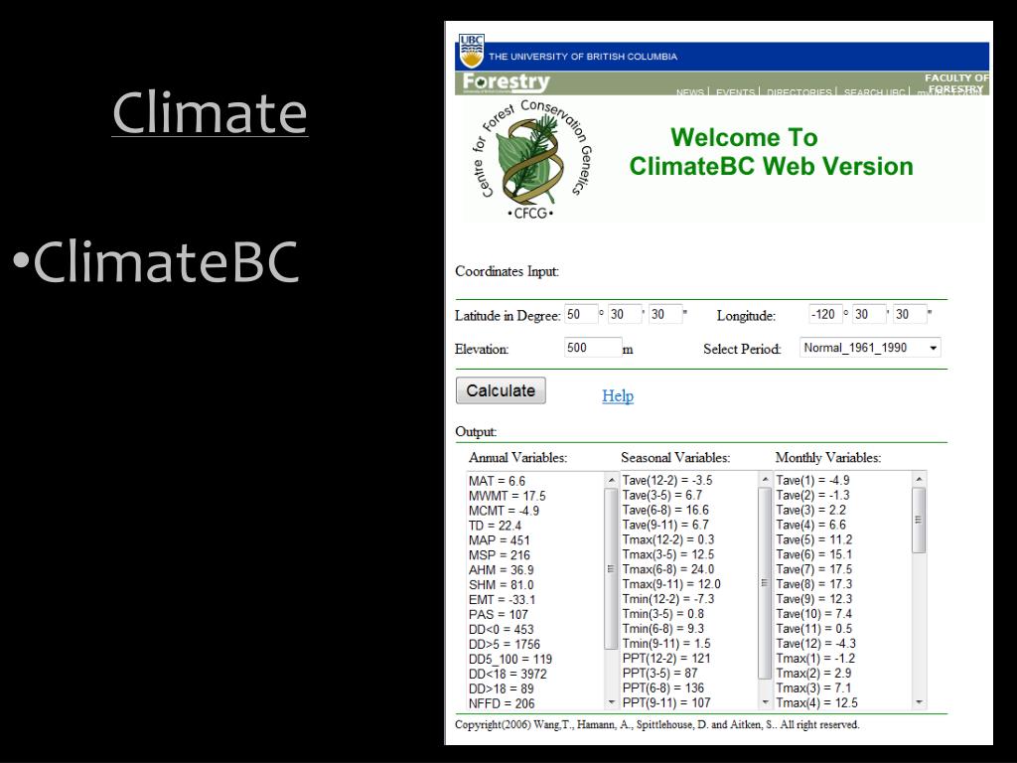
Task: Open the DIRECTORIES navigation link
Action: coord(799,92)
